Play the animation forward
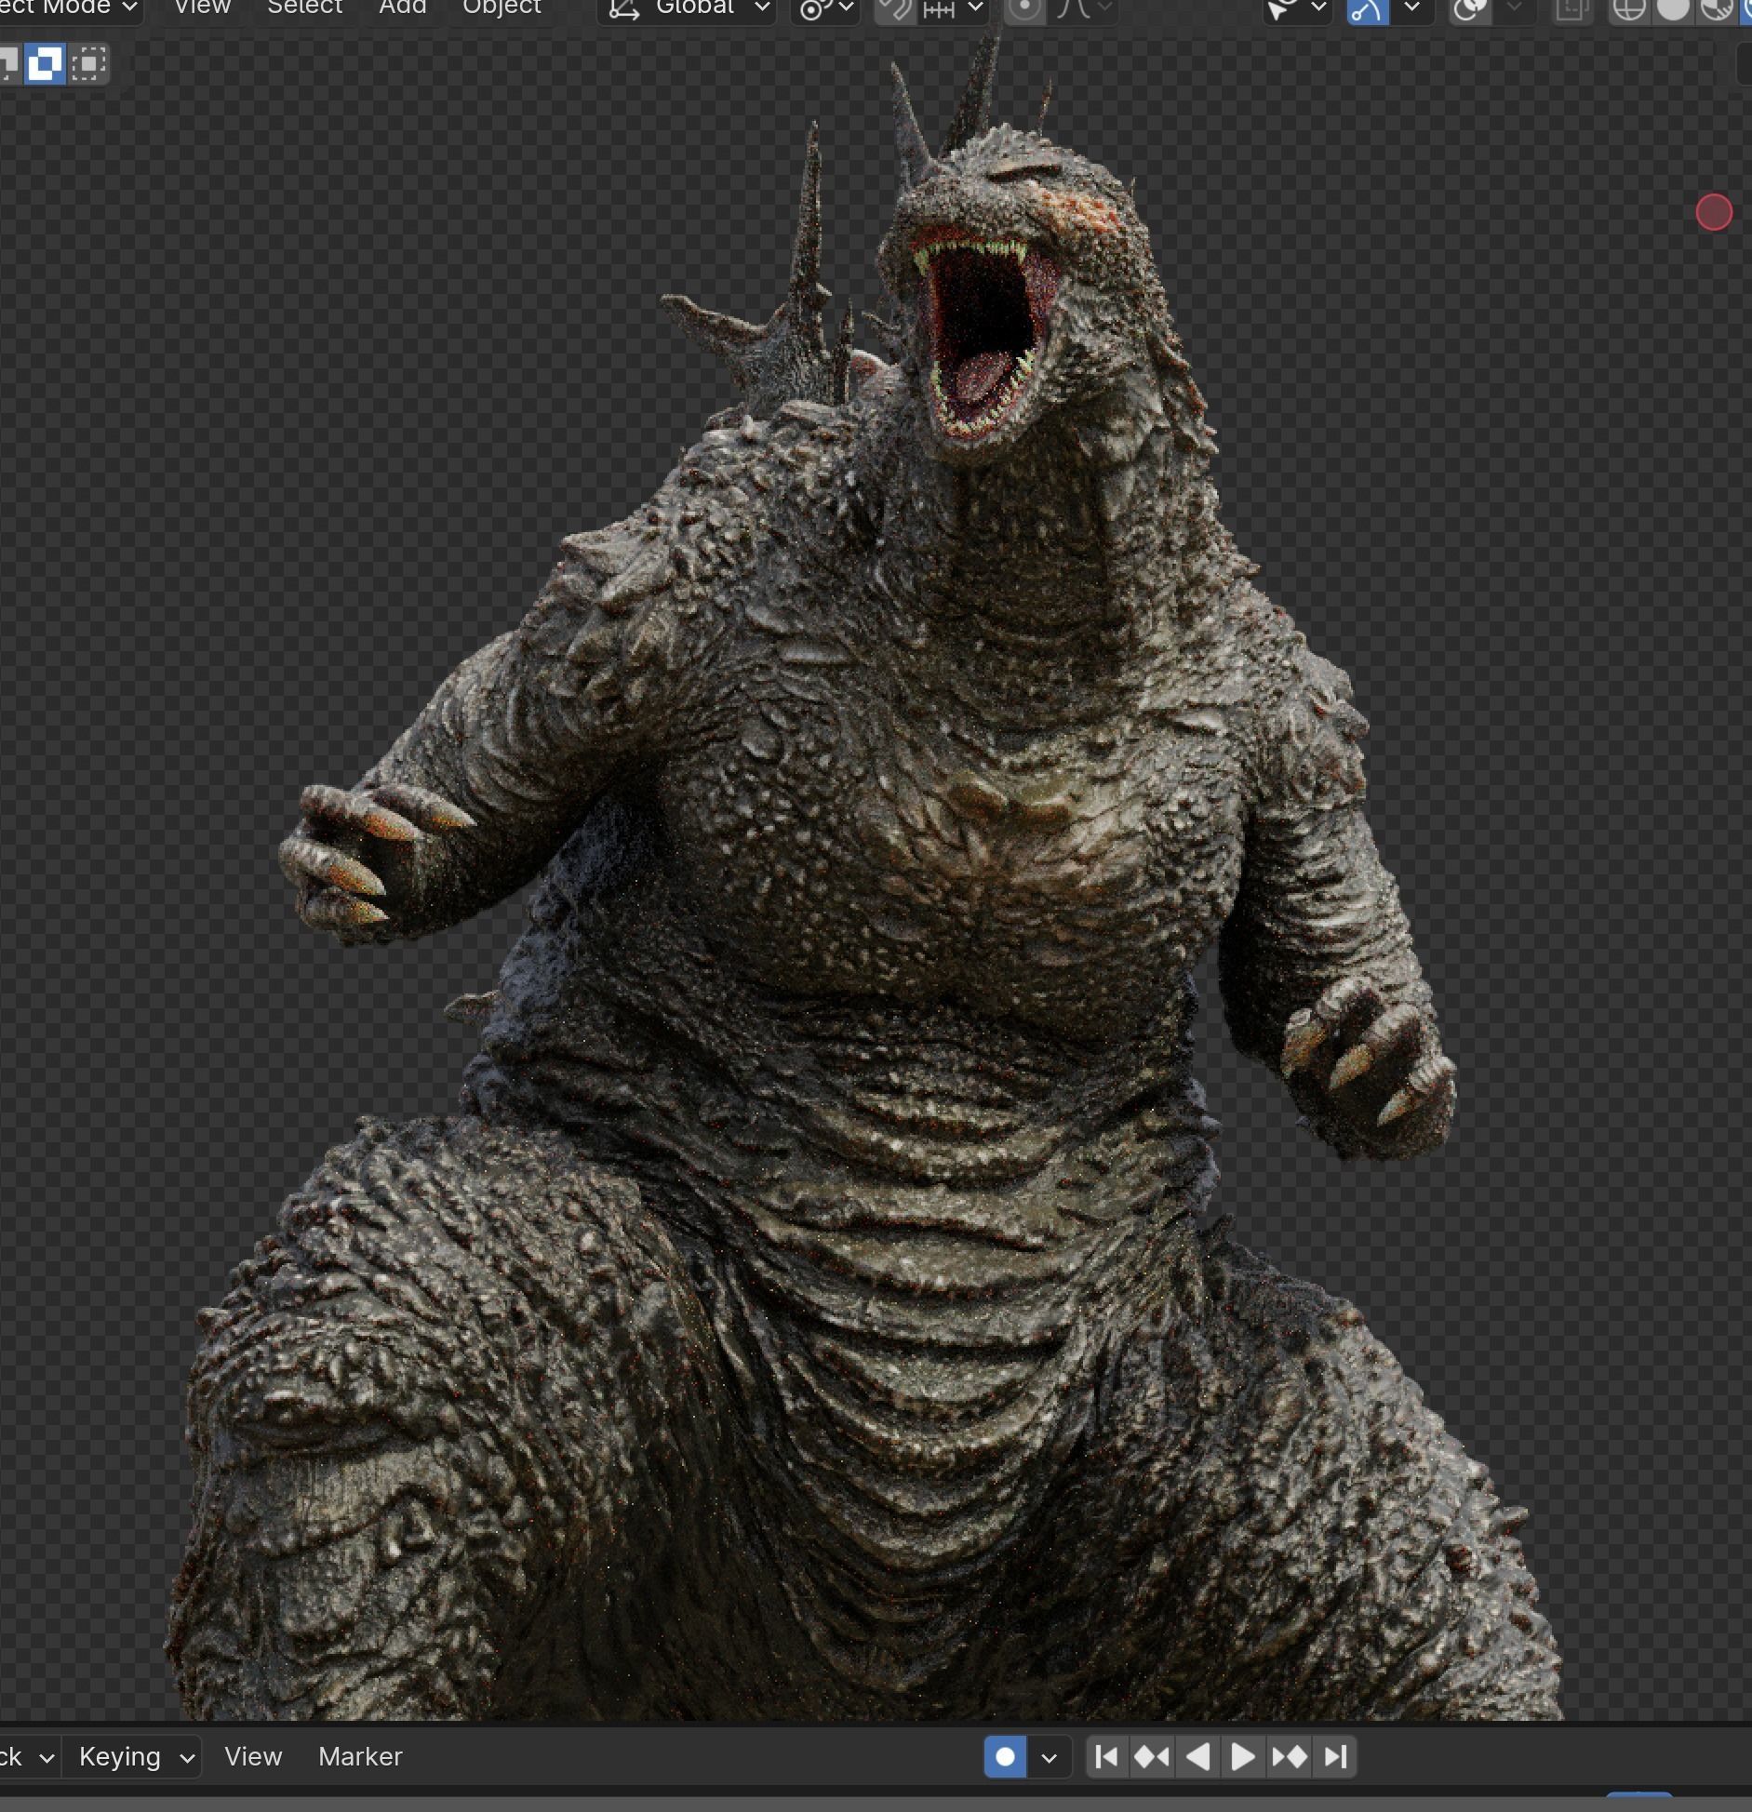Screen dimensions: 1752x1812 point(1242,1757)
